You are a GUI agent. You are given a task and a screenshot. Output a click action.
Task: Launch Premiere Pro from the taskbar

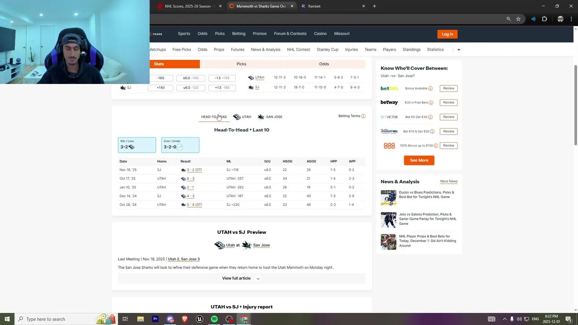(155, 319)
